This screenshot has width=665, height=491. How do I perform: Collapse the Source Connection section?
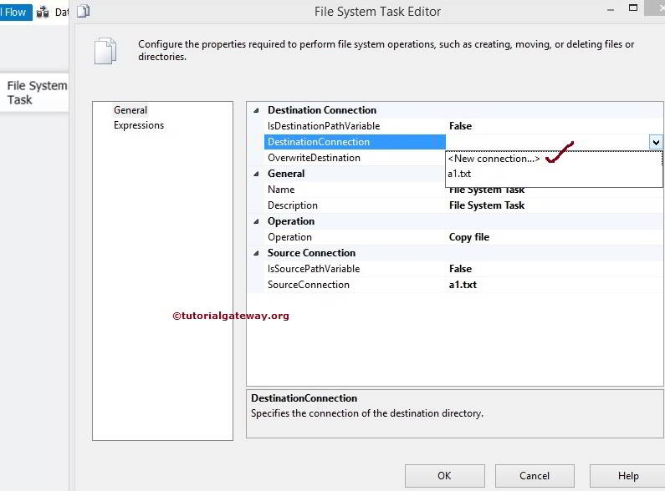[x=256, y=253]
